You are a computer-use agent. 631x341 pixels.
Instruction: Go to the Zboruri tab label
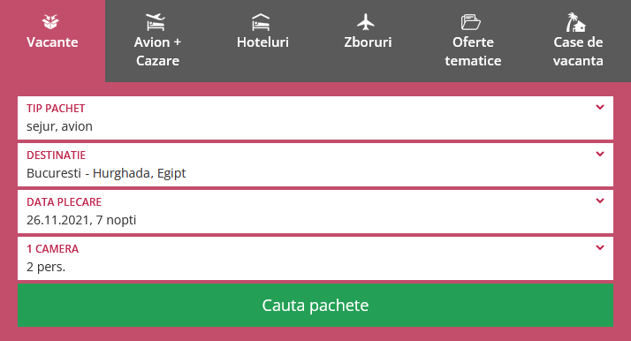click(368, 42)
